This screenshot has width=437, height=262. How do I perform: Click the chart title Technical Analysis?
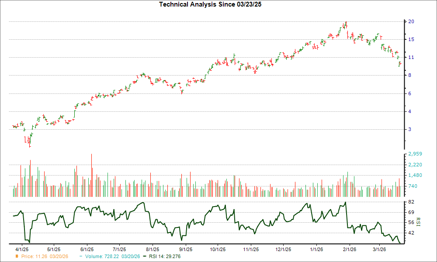tap(214, 4)
